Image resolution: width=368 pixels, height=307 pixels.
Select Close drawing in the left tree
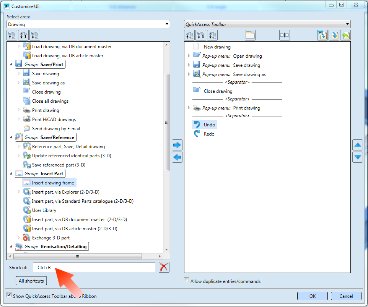pos(46,92)
